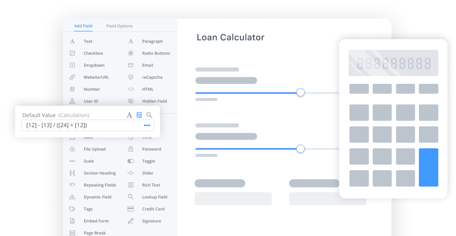
Task: Select the Checkbox field icon
Action: pos(72,53)
